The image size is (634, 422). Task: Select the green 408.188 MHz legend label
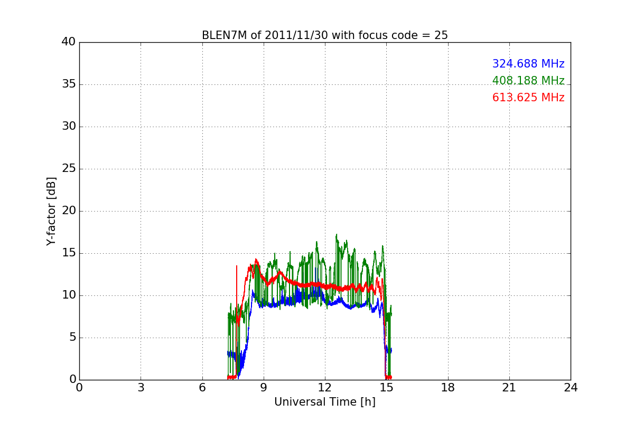click(x=528, y=81)
